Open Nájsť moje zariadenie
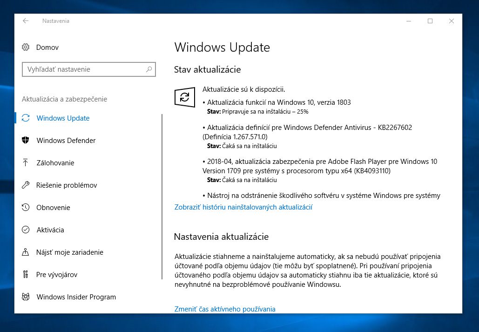Image resolution: width=479 pixels, height=332 pixels. pos(70,252)
